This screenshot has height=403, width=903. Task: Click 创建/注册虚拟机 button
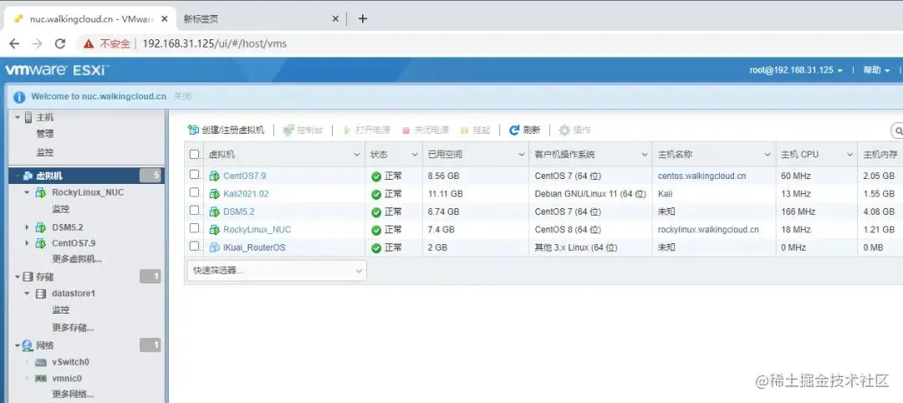point(227,130)
